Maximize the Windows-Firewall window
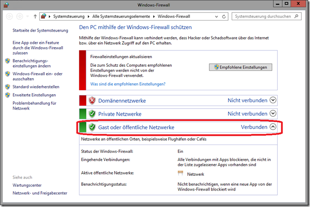 click(286, 4)
